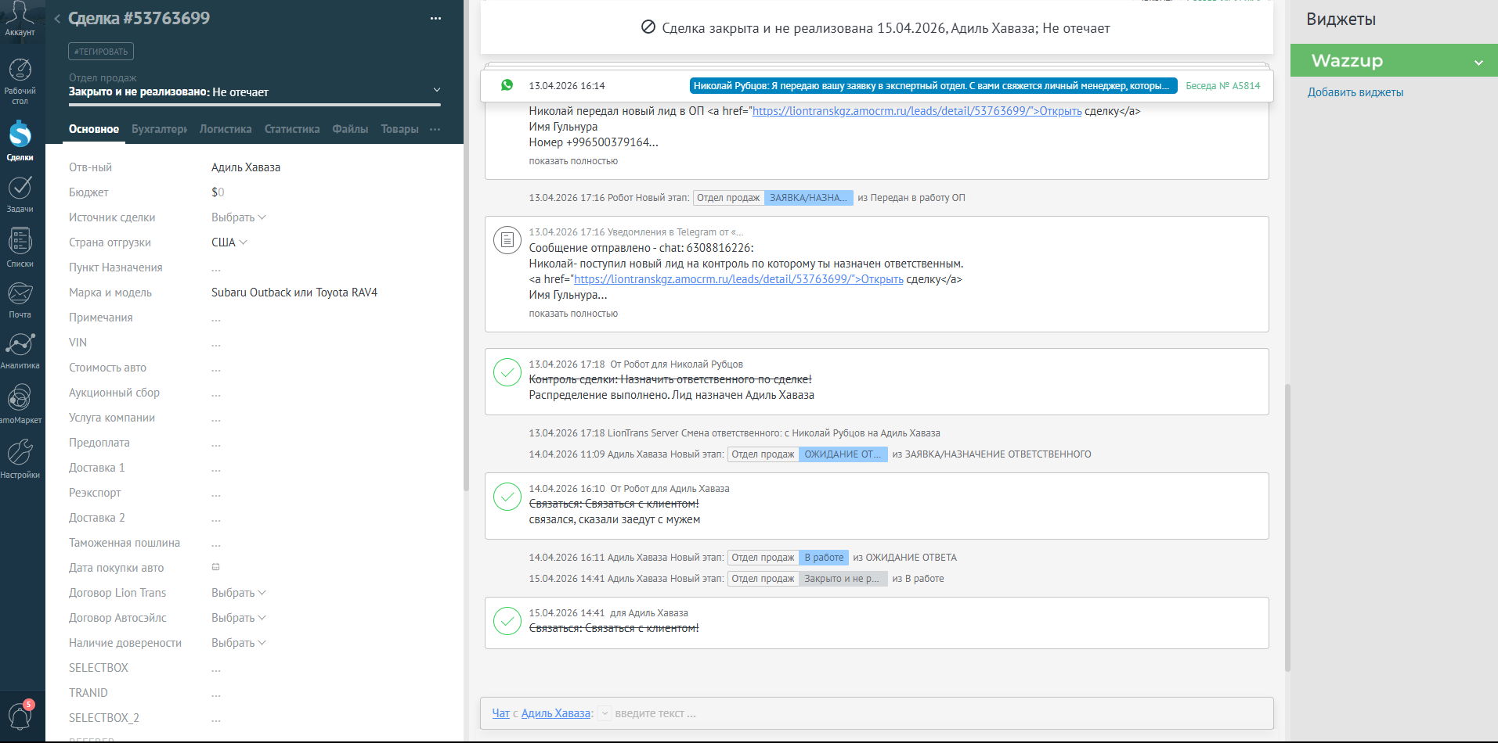1498x743 pixels.
Task: Edit the Бюджет value field
Action: [218, 192]
